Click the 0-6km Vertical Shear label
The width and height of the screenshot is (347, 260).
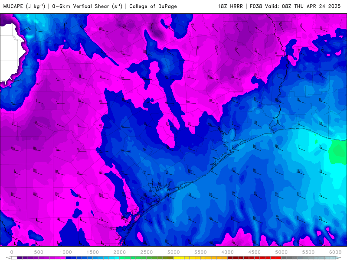point(87,6)
